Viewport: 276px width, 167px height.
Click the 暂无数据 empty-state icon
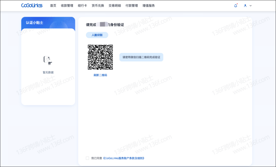point(48,61)
